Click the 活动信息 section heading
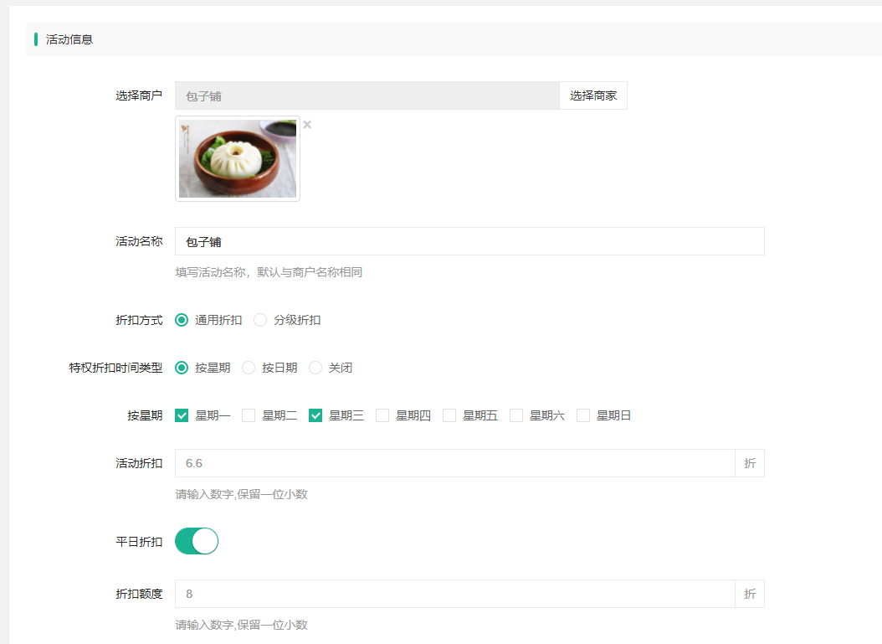Screen dimensions: 882x644 [x=69, y=39]
